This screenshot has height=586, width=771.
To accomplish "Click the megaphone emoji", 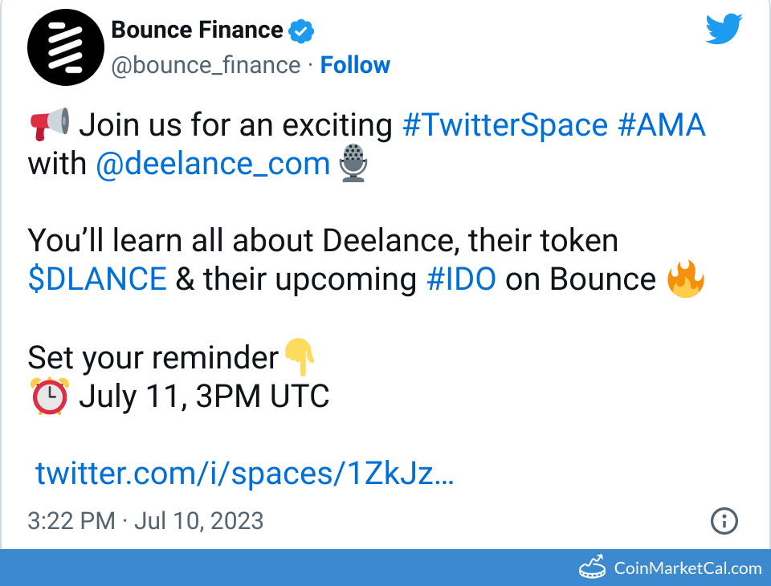I will pyautogui.click(x=49, y=125).
